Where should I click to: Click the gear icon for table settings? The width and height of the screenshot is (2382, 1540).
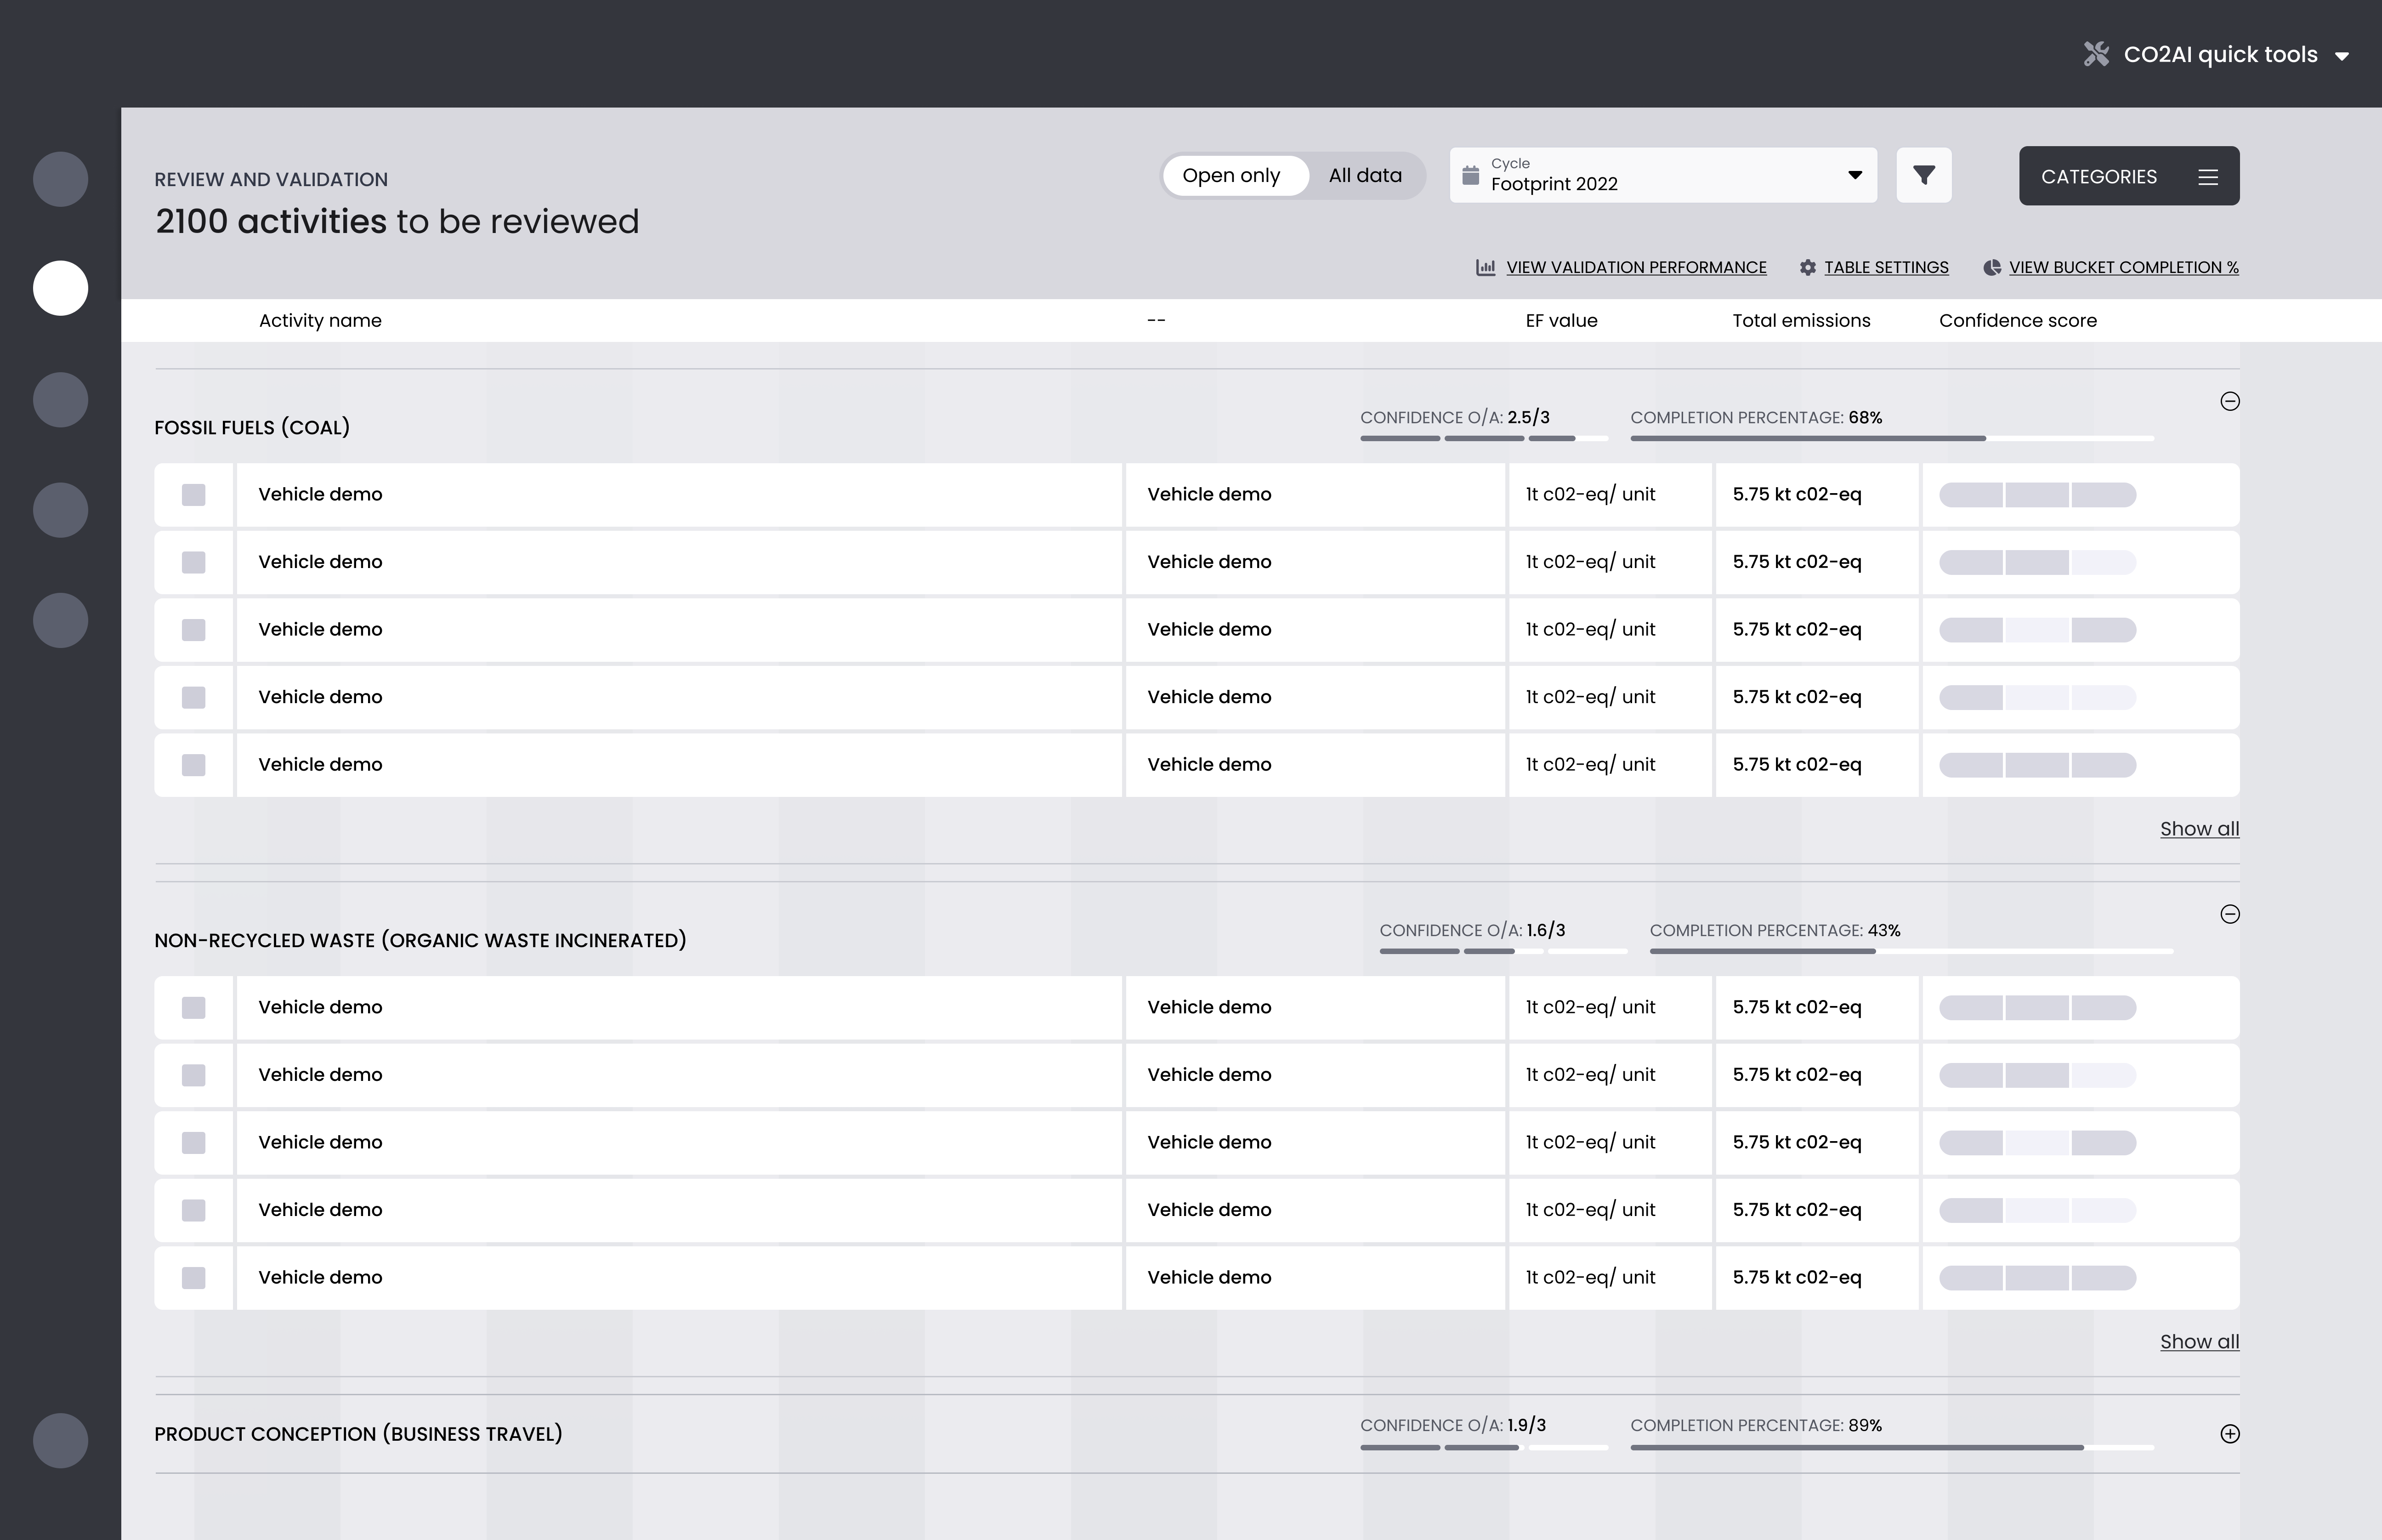(1807, 268)
